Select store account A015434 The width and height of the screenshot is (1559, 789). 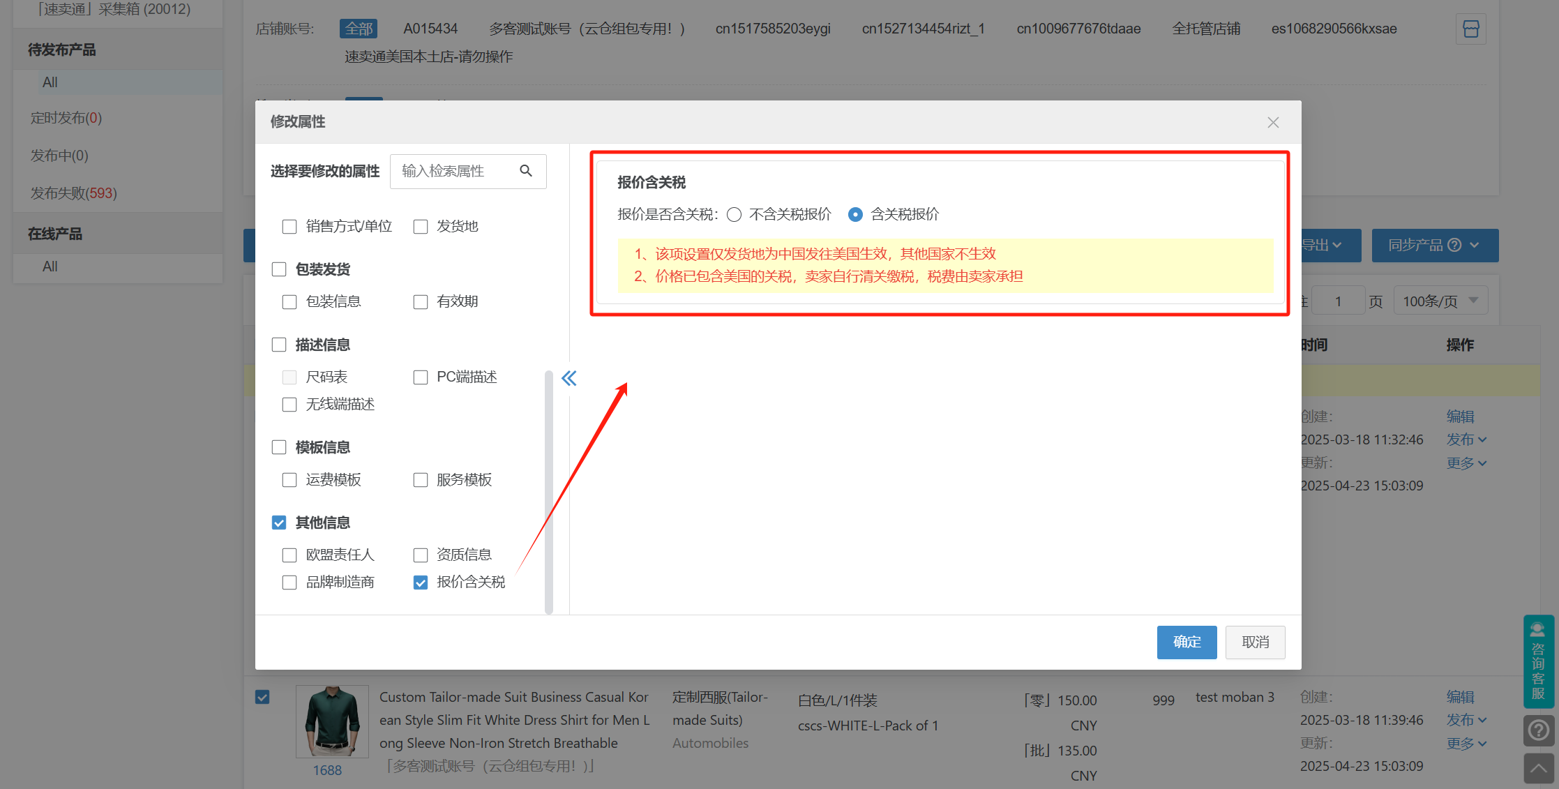pos(430,29)
